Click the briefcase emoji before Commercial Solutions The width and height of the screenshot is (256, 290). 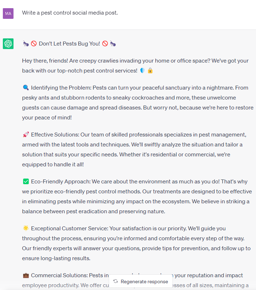(26, 275)
